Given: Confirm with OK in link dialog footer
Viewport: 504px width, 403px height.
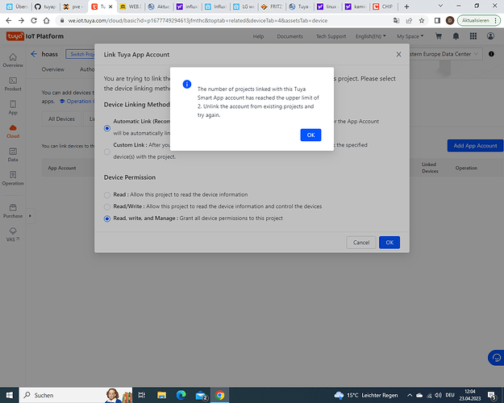Looking at the screenshot, I should tap(389, 243).
